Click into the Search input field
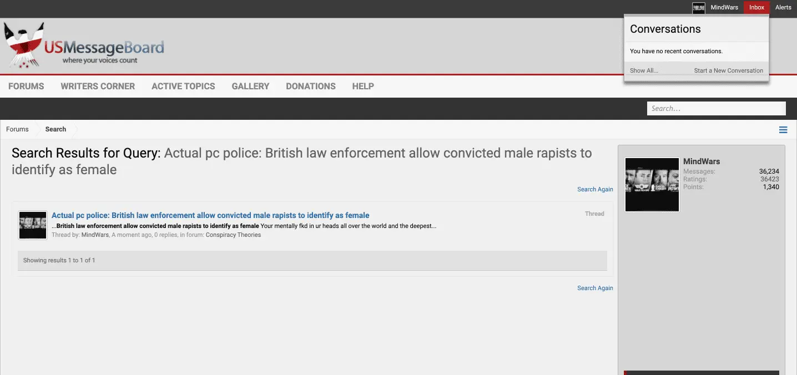797x375 pixels. pos(716,109)
